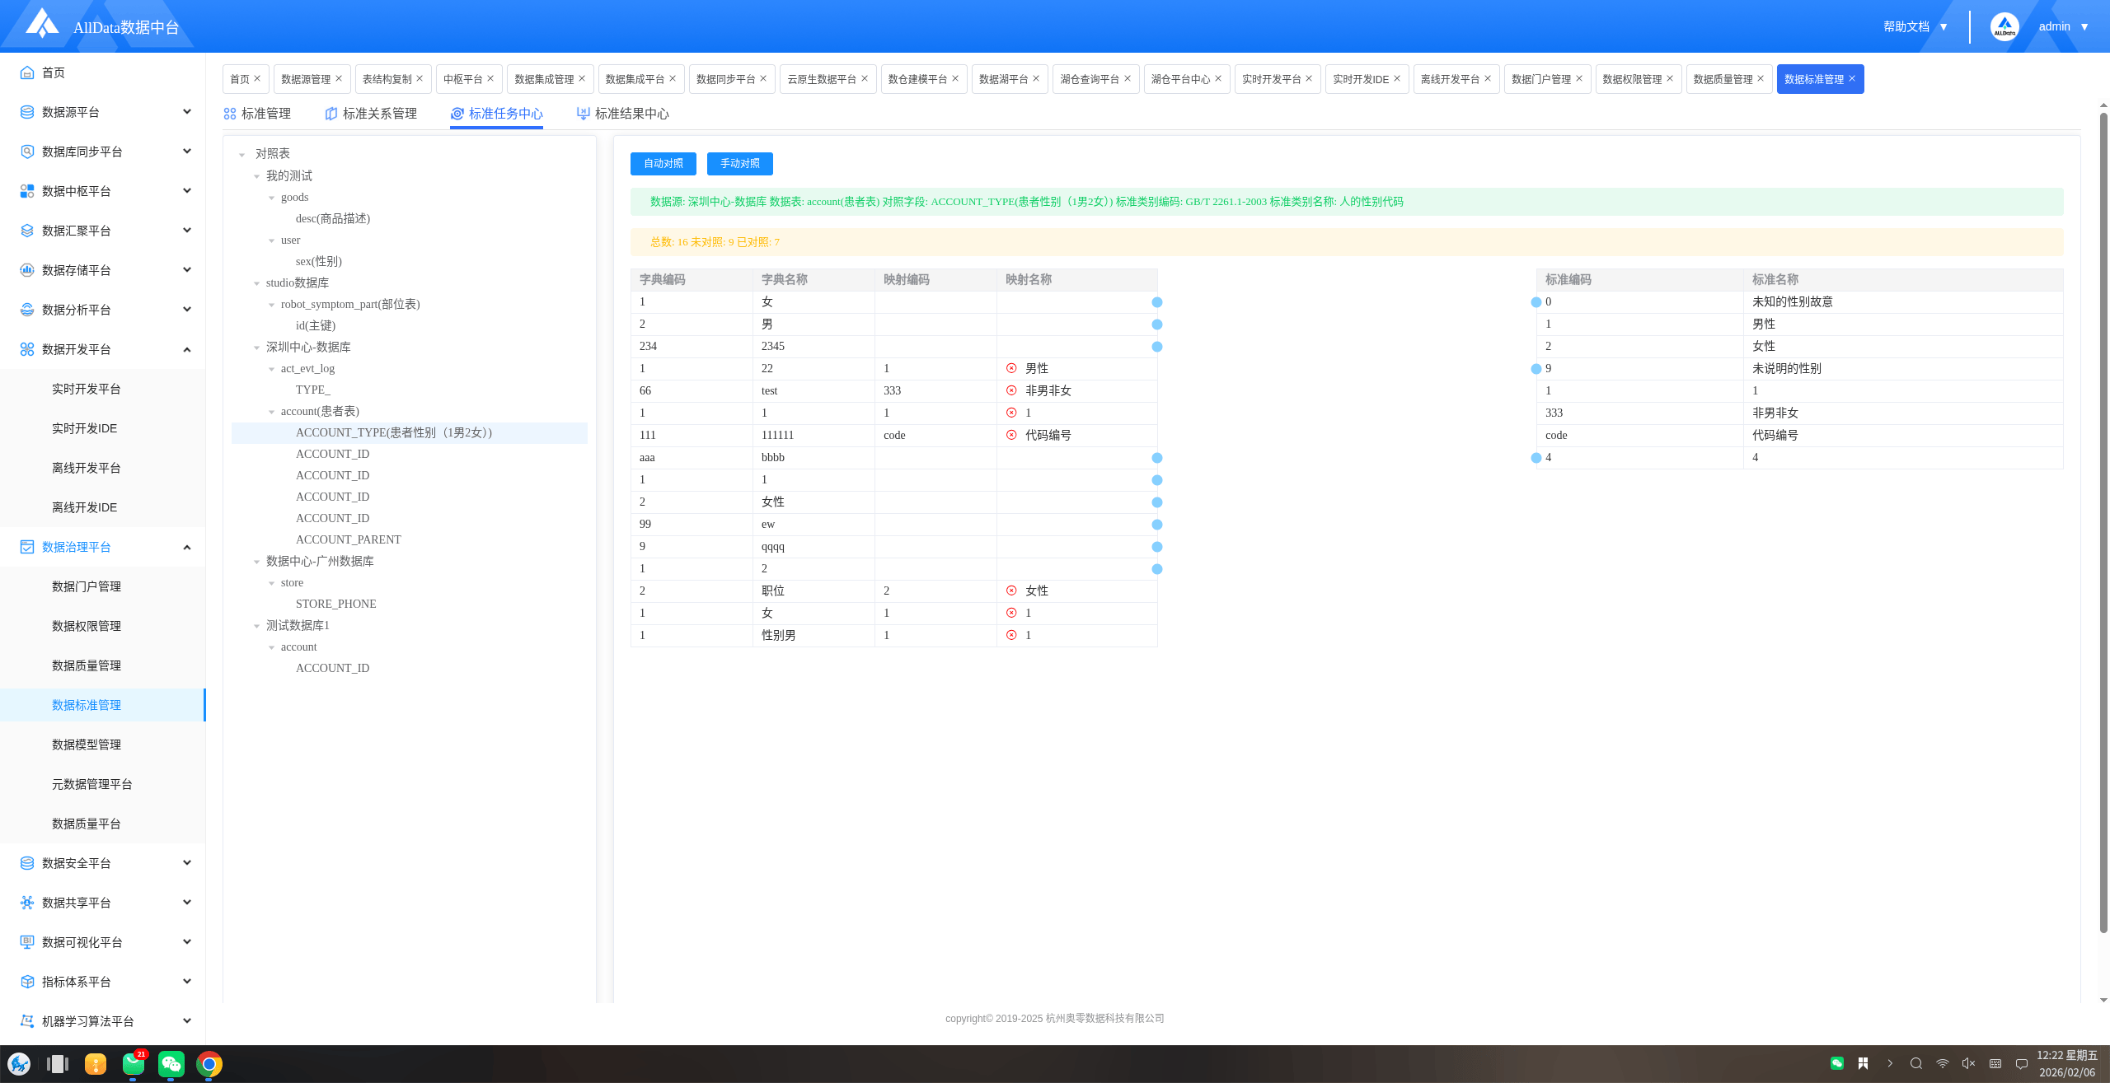This screenshot has height=1083, width=2110.
Task: Click the admin avatar logo
Action: pyautogui.click(x=2004, y=26)
